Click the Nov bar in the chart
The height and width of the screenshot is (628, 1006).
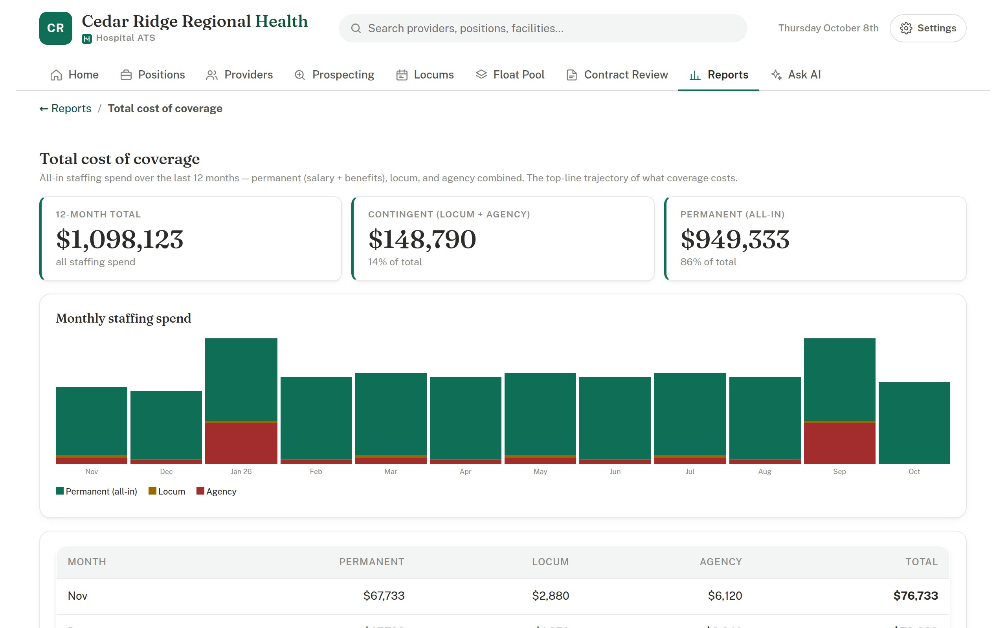point(92,425)
